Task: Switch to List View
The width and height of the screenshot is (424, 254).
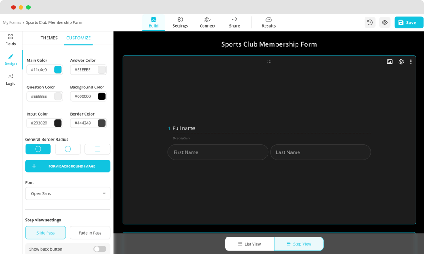Action: coord(249,244)
